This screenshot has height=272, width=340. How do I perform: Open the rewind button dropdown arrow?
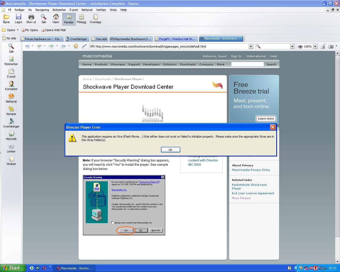(x=32, y=46)
